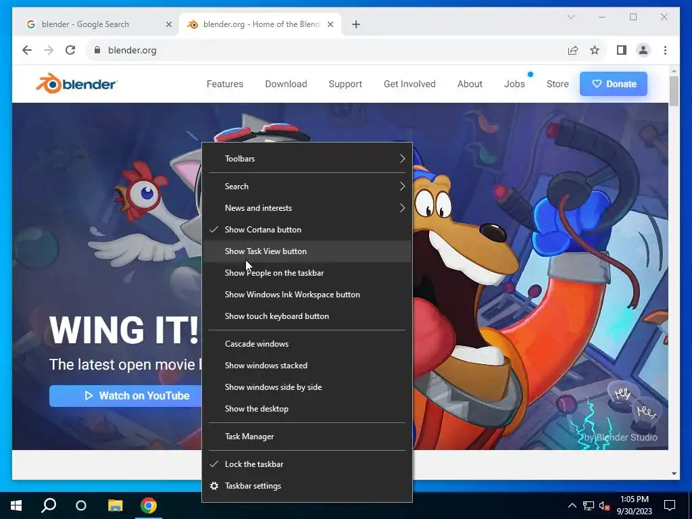Open the Windows Start menu
This screenshot has width=692, height=519.
16,505
